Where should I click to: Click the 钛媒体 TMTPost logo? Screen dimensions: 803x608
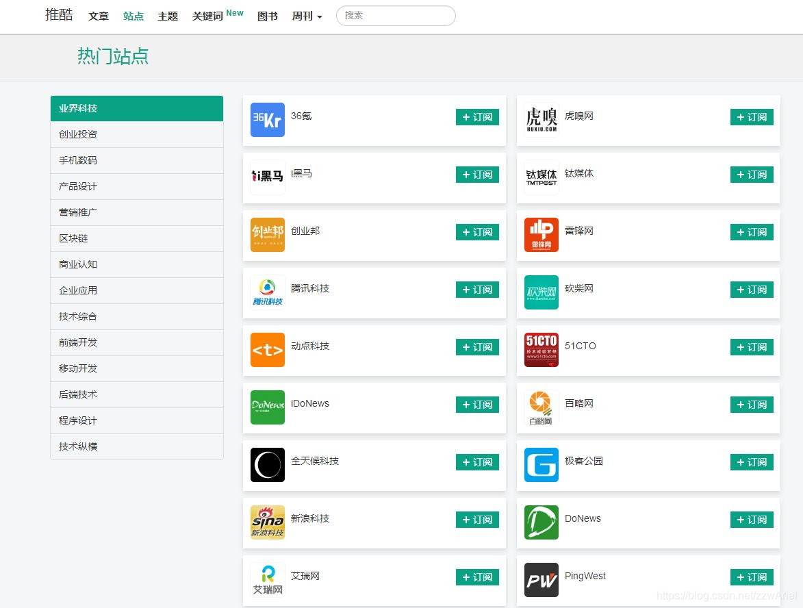(541, 177)
